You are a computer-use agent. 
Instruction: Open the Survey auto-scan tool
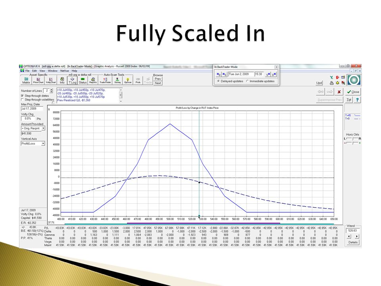click(117, 80)
